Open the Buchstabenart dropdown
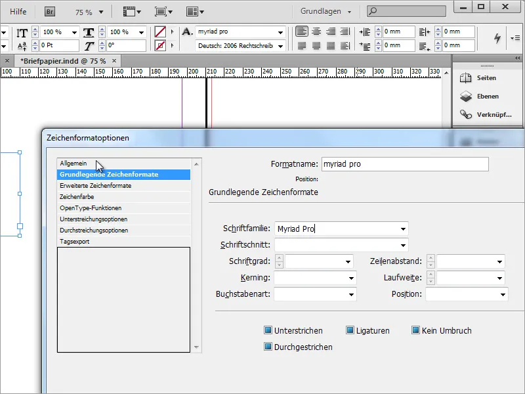This screenshot has height=394, width=525. click(x=351, y=294)
